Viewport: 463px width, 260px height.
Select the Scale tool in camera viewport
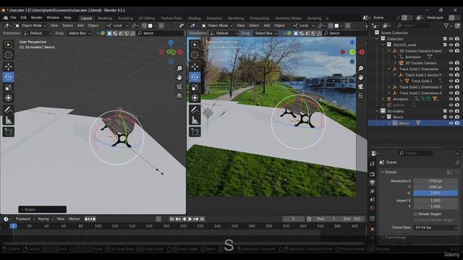[x=195, y=87]
